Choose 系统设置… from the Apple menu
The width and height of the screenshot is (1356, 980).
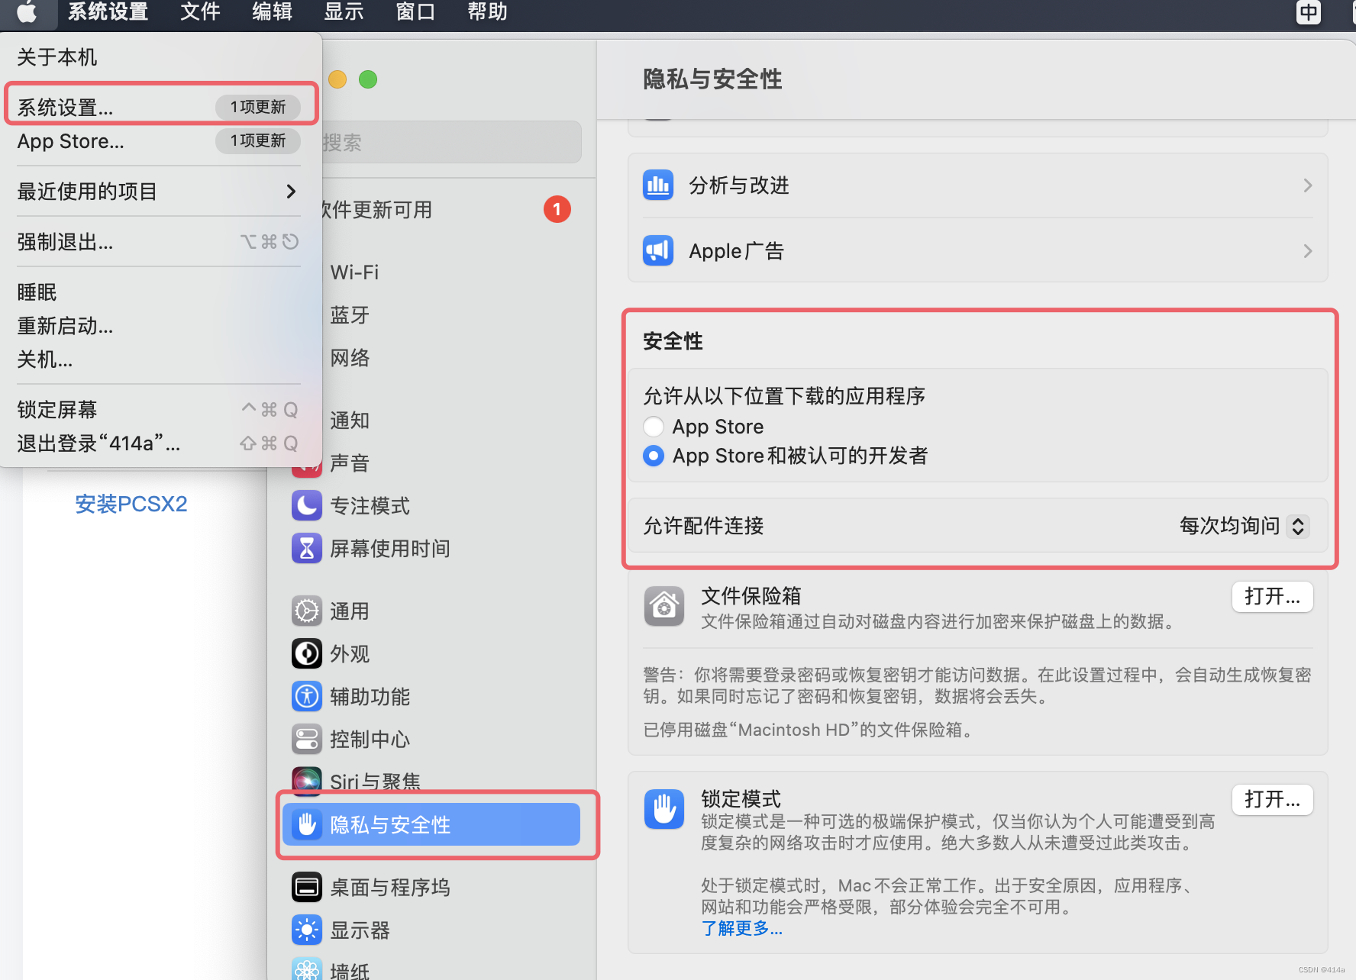coord(65,107)
